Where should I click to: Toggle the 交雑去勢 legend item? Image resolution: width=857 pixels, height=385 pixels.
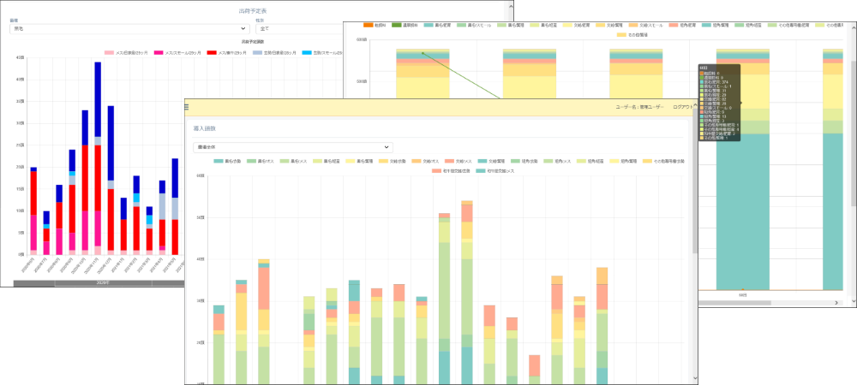pos(393,161)
